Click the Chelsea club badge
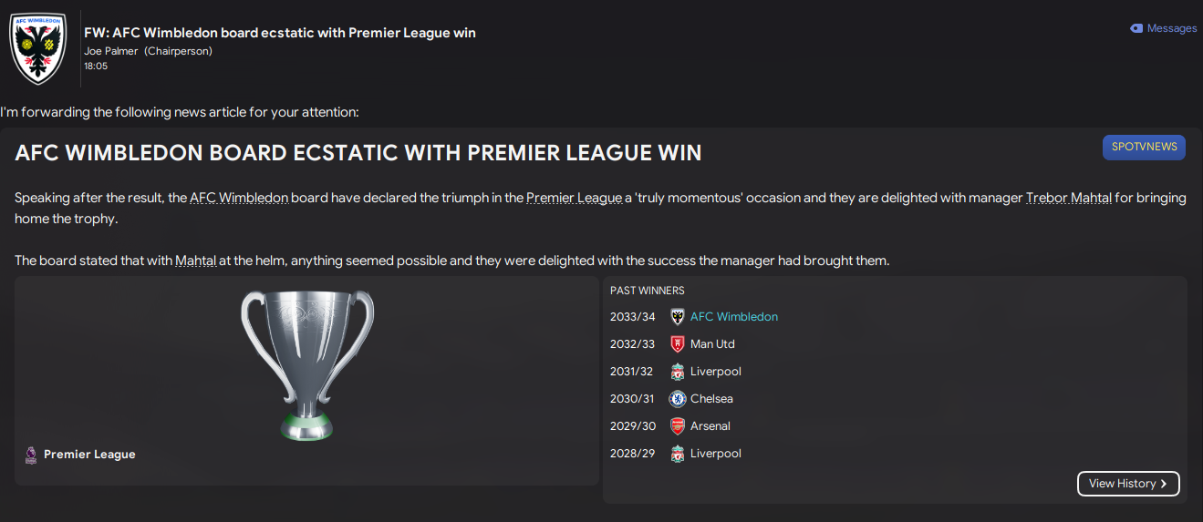 click(677, 399)
